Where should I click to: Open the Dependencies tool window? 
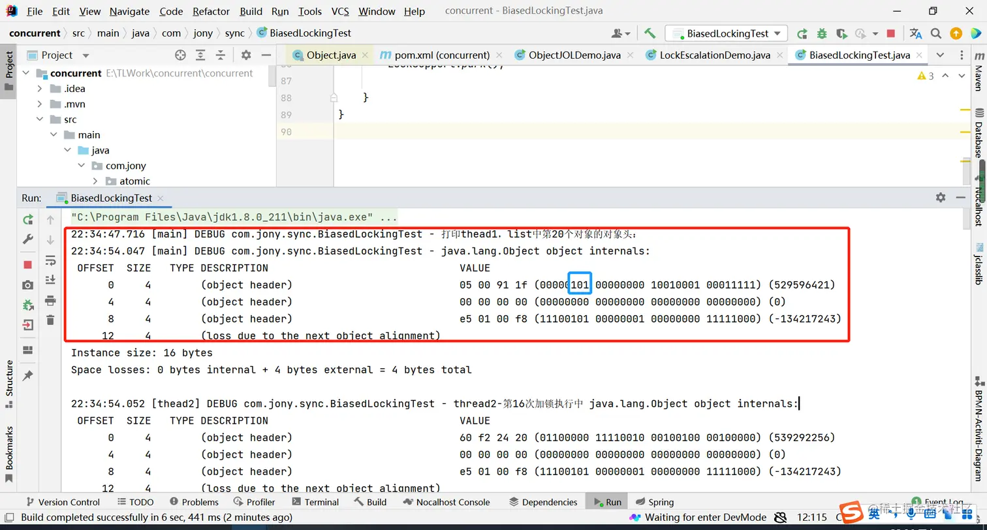click(543, 502)
